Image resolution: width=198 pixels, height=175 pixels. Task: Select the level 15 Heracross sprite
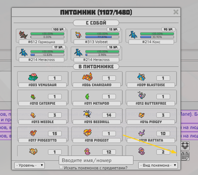click(78, 52)
